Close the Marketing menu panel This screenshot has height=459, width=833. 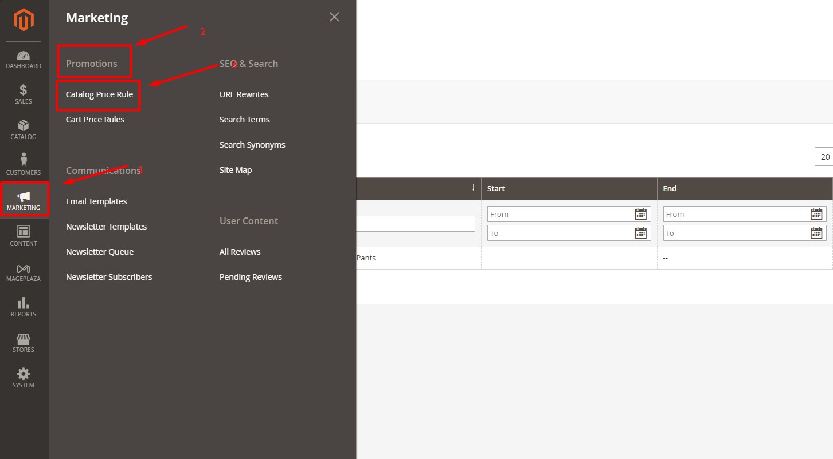coord(334,17)
